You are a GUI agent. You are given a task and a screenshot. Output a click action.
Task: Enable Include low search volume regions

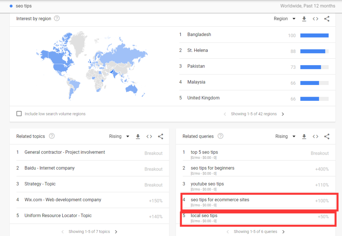click(19, 114)
